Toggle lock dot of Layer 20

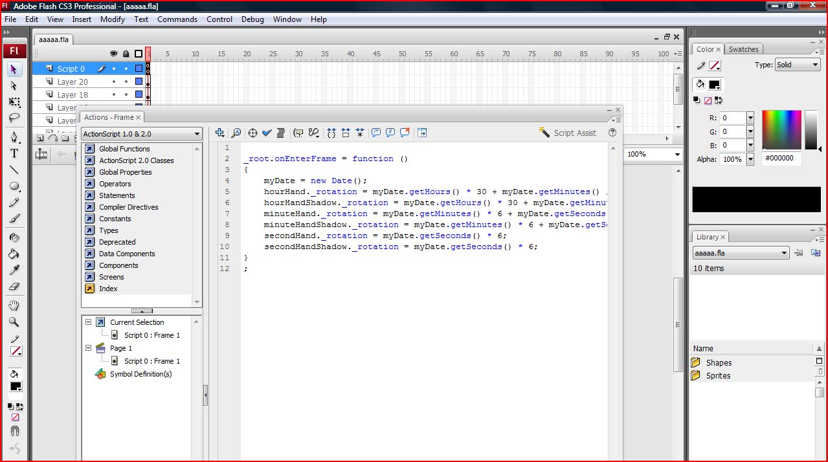click(126, 82)
